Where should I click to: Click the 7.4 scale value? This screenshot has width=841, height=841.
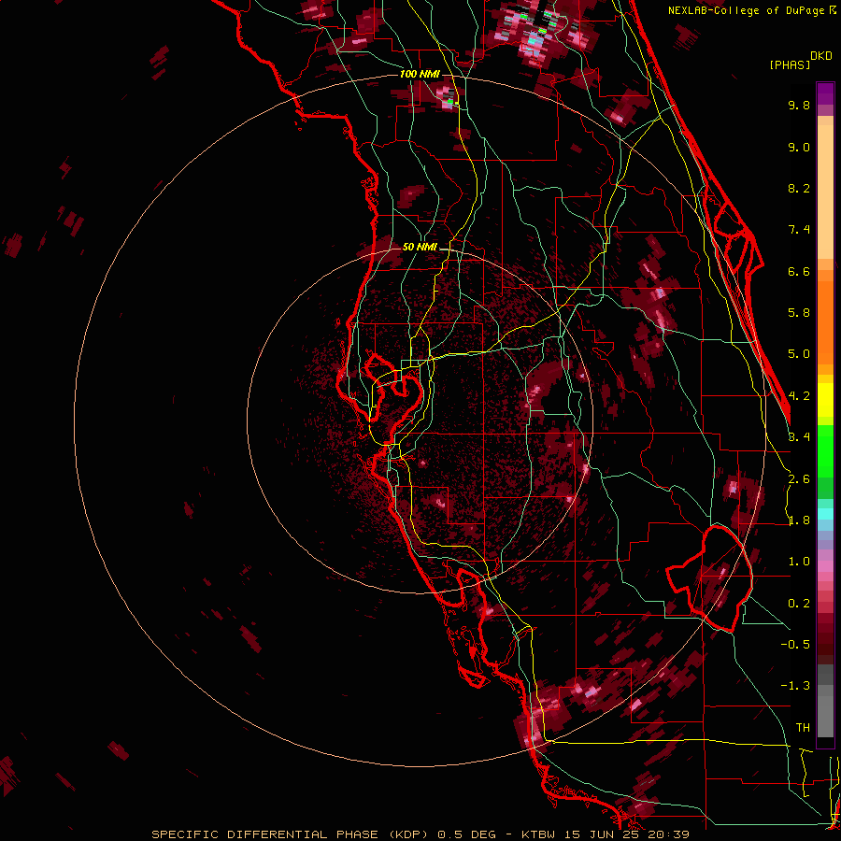click(x=799, y=230)
